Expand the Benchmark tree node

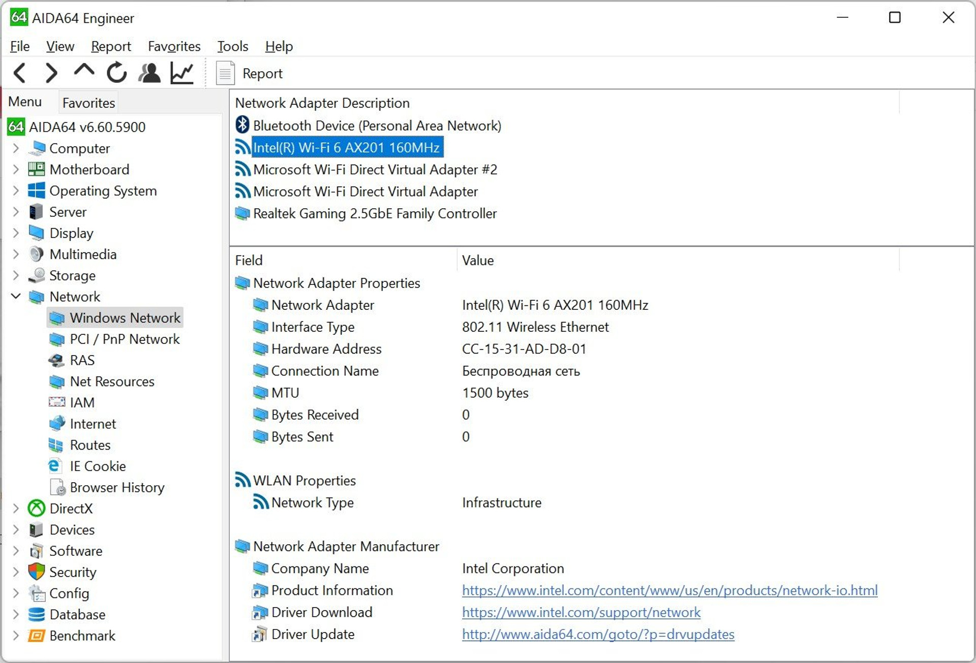point(16,636)
